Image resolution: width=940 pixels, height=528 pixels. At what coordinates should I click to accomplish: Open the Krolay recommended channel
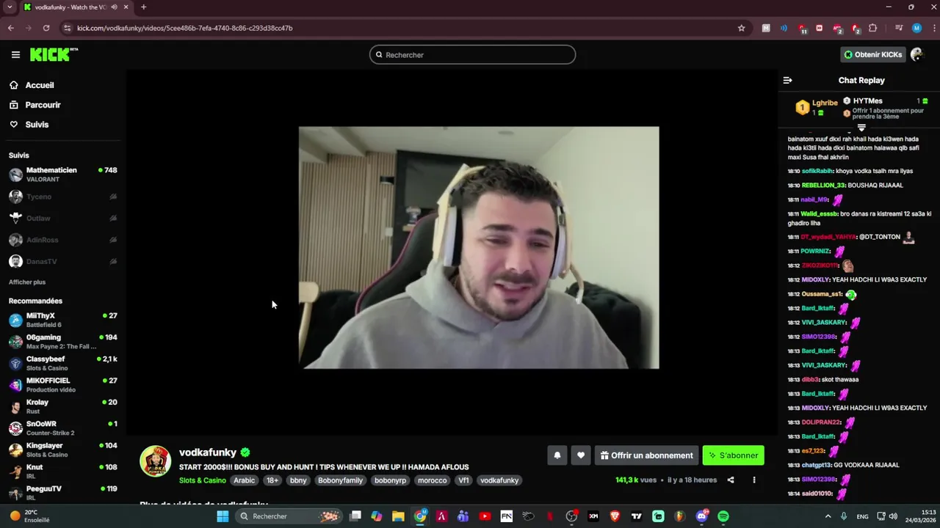click(63, 406)
